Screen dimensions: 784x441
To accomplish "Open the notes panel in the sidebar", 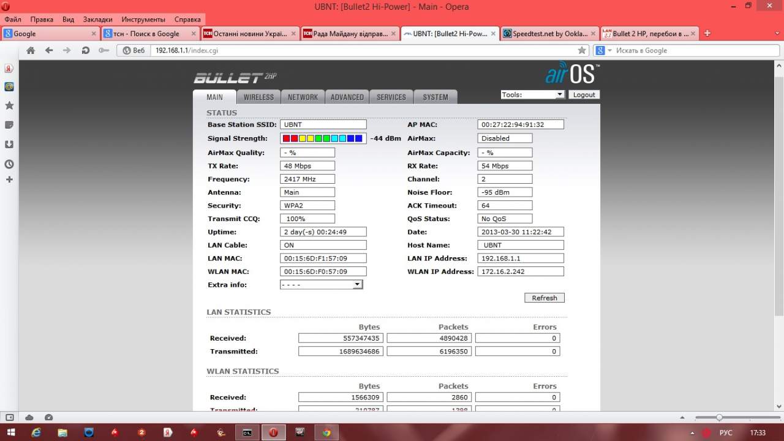I will click(x=9, y=125).
